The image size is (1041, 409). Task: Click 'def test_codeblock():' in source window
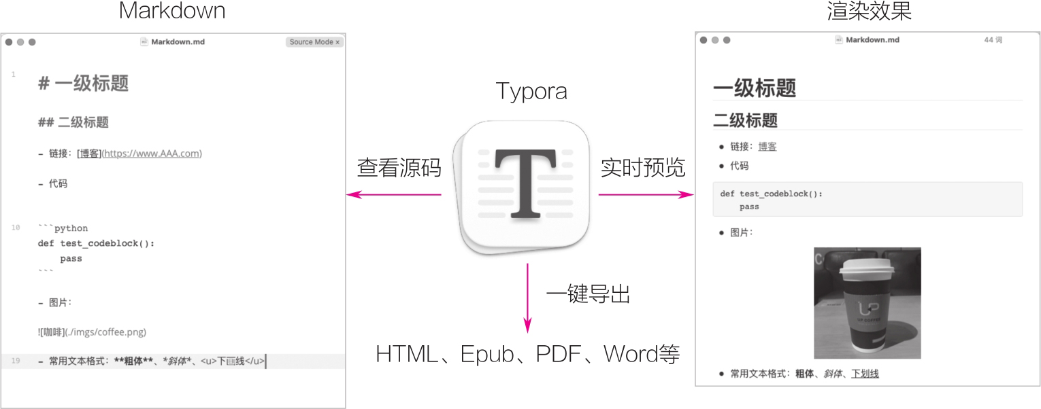point(97,243)
